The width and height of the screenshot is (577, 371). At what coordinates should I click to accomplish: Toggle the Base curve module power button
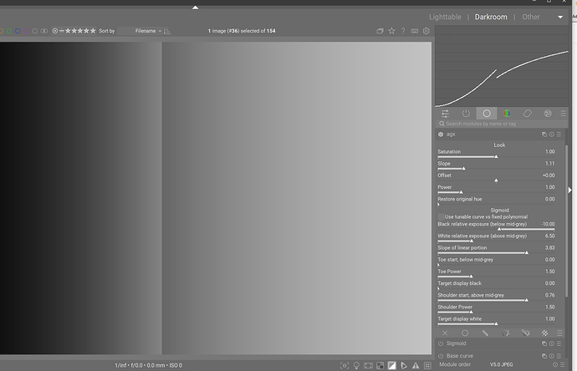[x=440, y=356]
